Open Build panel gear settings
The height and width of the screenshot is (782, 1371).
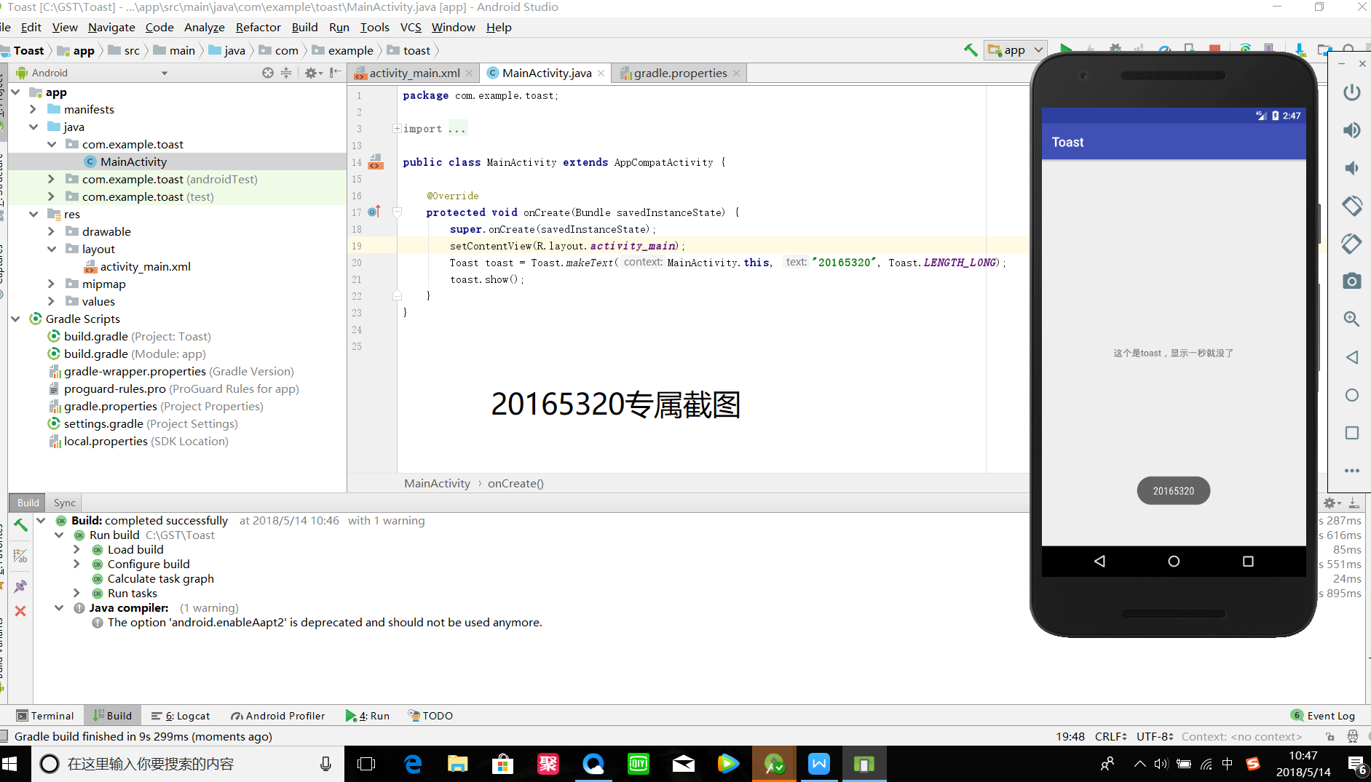[x=1332, y=503]
